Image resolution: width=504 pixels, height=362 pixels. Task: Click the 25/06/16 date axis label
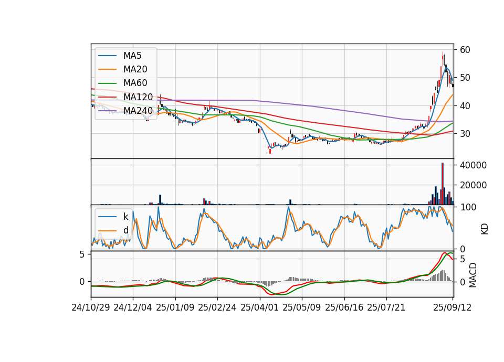pos(344,307)
